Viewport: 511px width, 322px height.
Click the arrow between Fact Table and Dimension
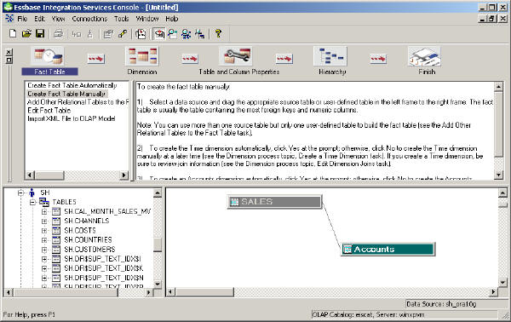click(x=95, y=59)
